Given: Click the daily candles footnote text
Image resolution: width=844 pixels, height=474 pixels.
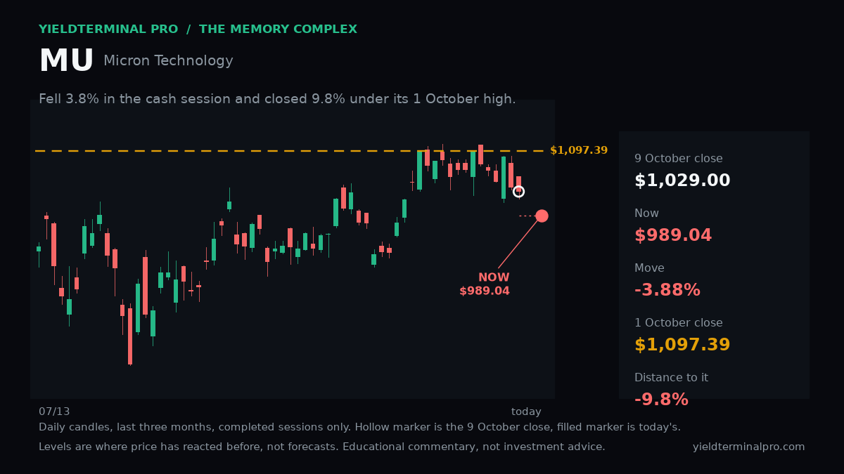Looking at the screenshot, I should pos(359,428).
